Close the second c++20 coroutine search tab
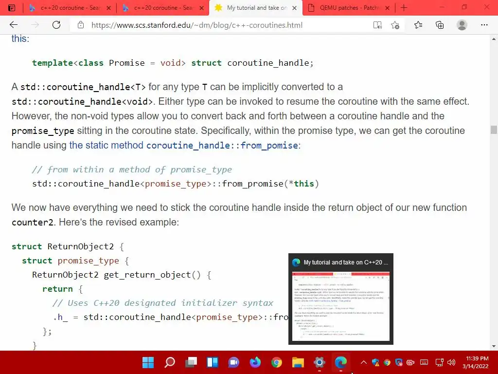This screenshot has width=498, height=374. (202, 8)
